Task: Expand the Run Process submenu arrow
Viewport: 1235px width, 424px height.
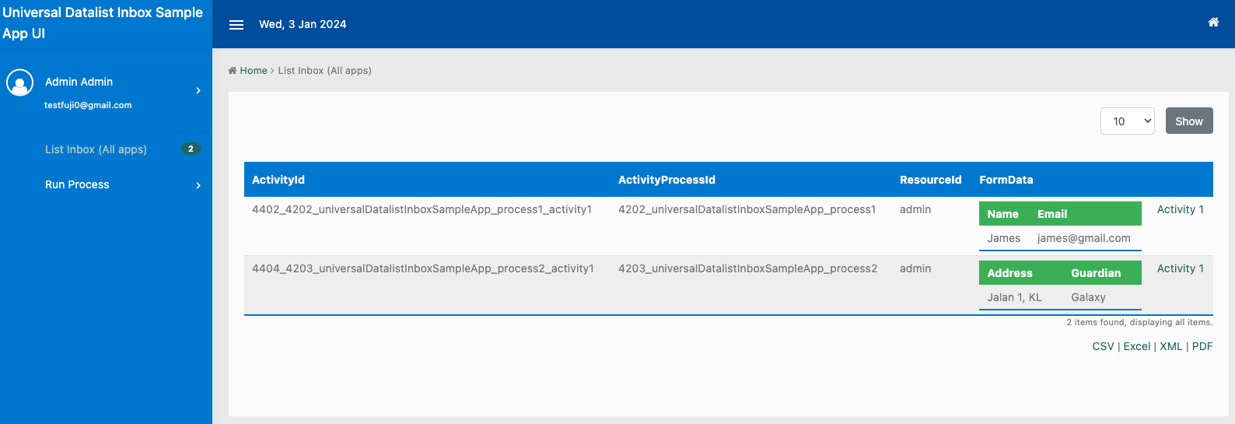Action: point(198,185)
